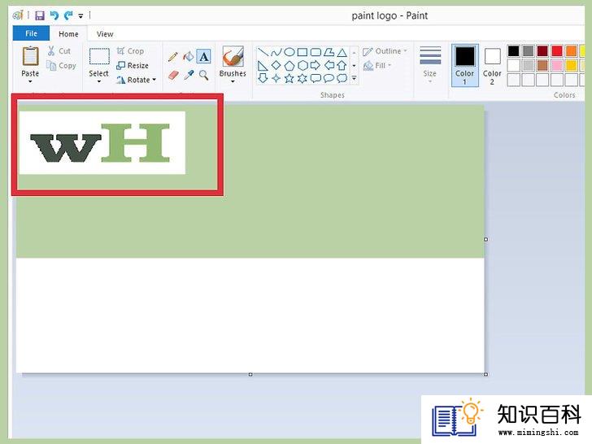592x444 pixels.
Task: Select the Text tool
Action: [x=203, y=57]
